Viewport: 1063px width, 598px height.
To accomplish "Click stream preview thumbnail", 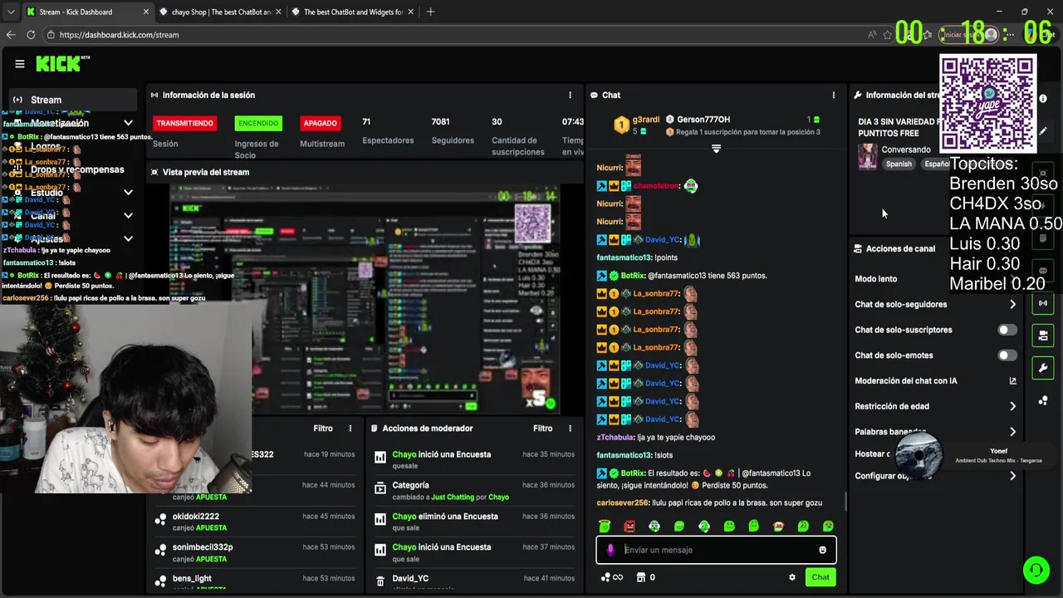I will 365,298.
